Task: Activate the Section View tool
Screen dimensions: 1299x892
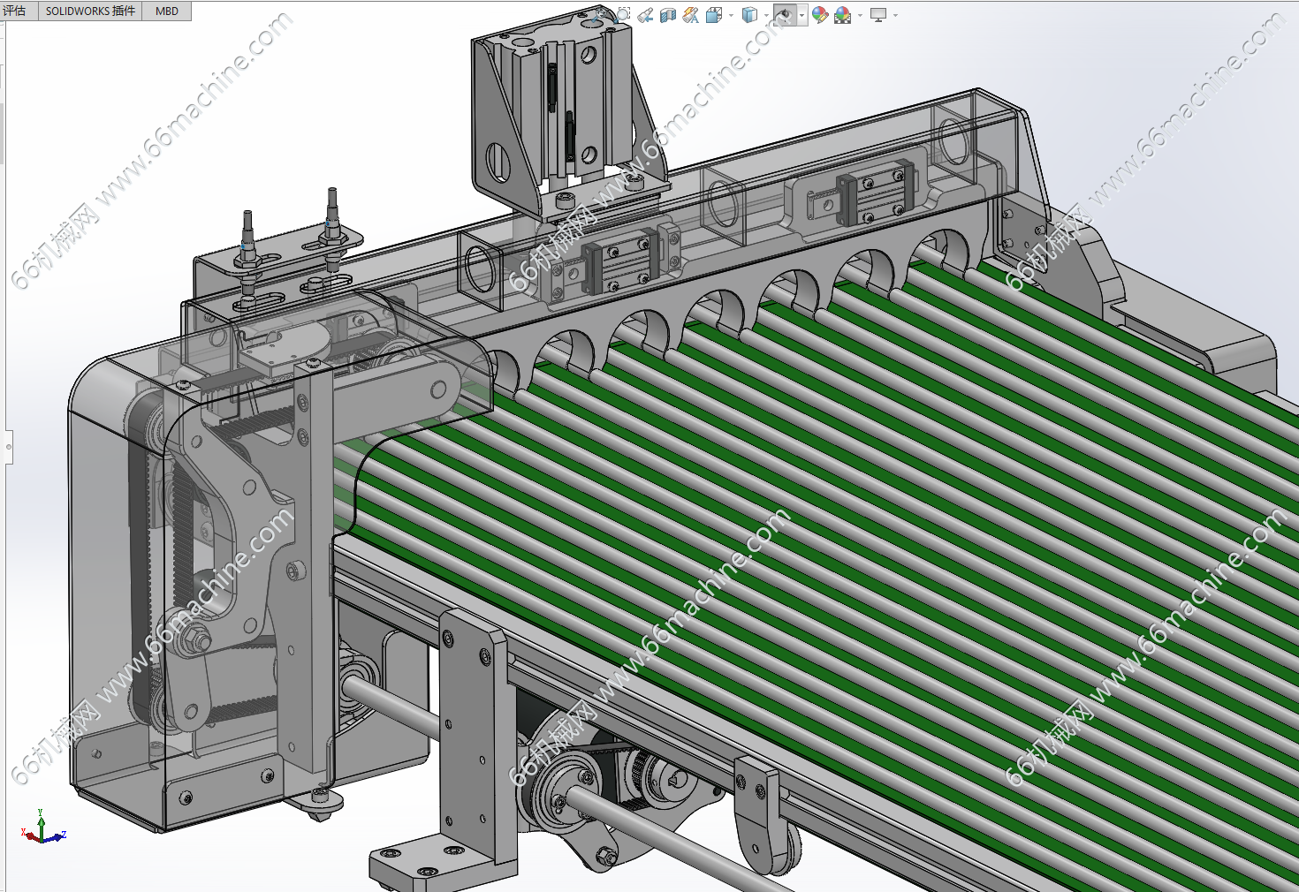Action: (668, 15)
